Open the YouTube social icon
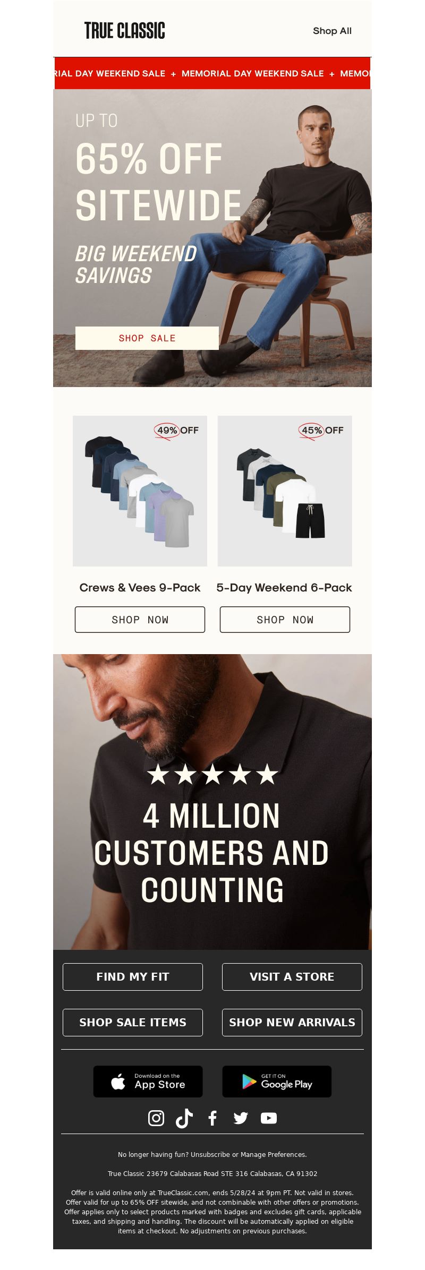 tap(269, 1118)
